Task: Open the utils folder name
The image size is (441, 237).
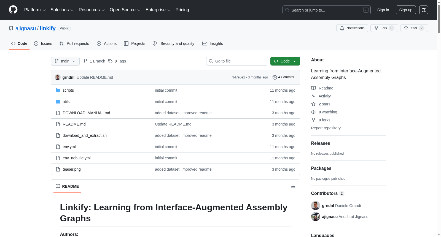Action: [66, 102]
